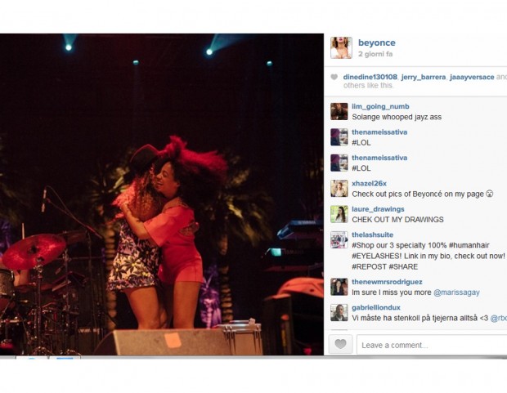Open xhazel26x commenter avatar
This screenshot has height=393, width=507.
(339, 189)
